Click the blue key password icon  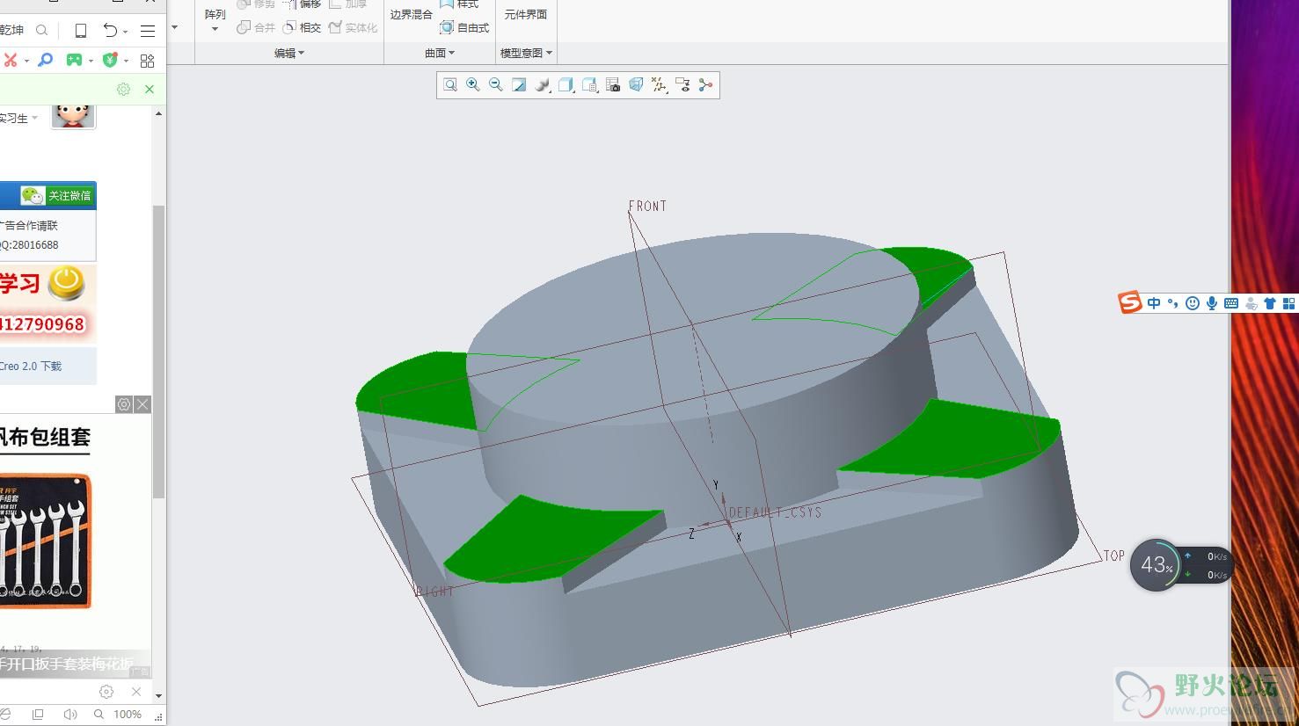pyautogui.click(x=46, y=60)
